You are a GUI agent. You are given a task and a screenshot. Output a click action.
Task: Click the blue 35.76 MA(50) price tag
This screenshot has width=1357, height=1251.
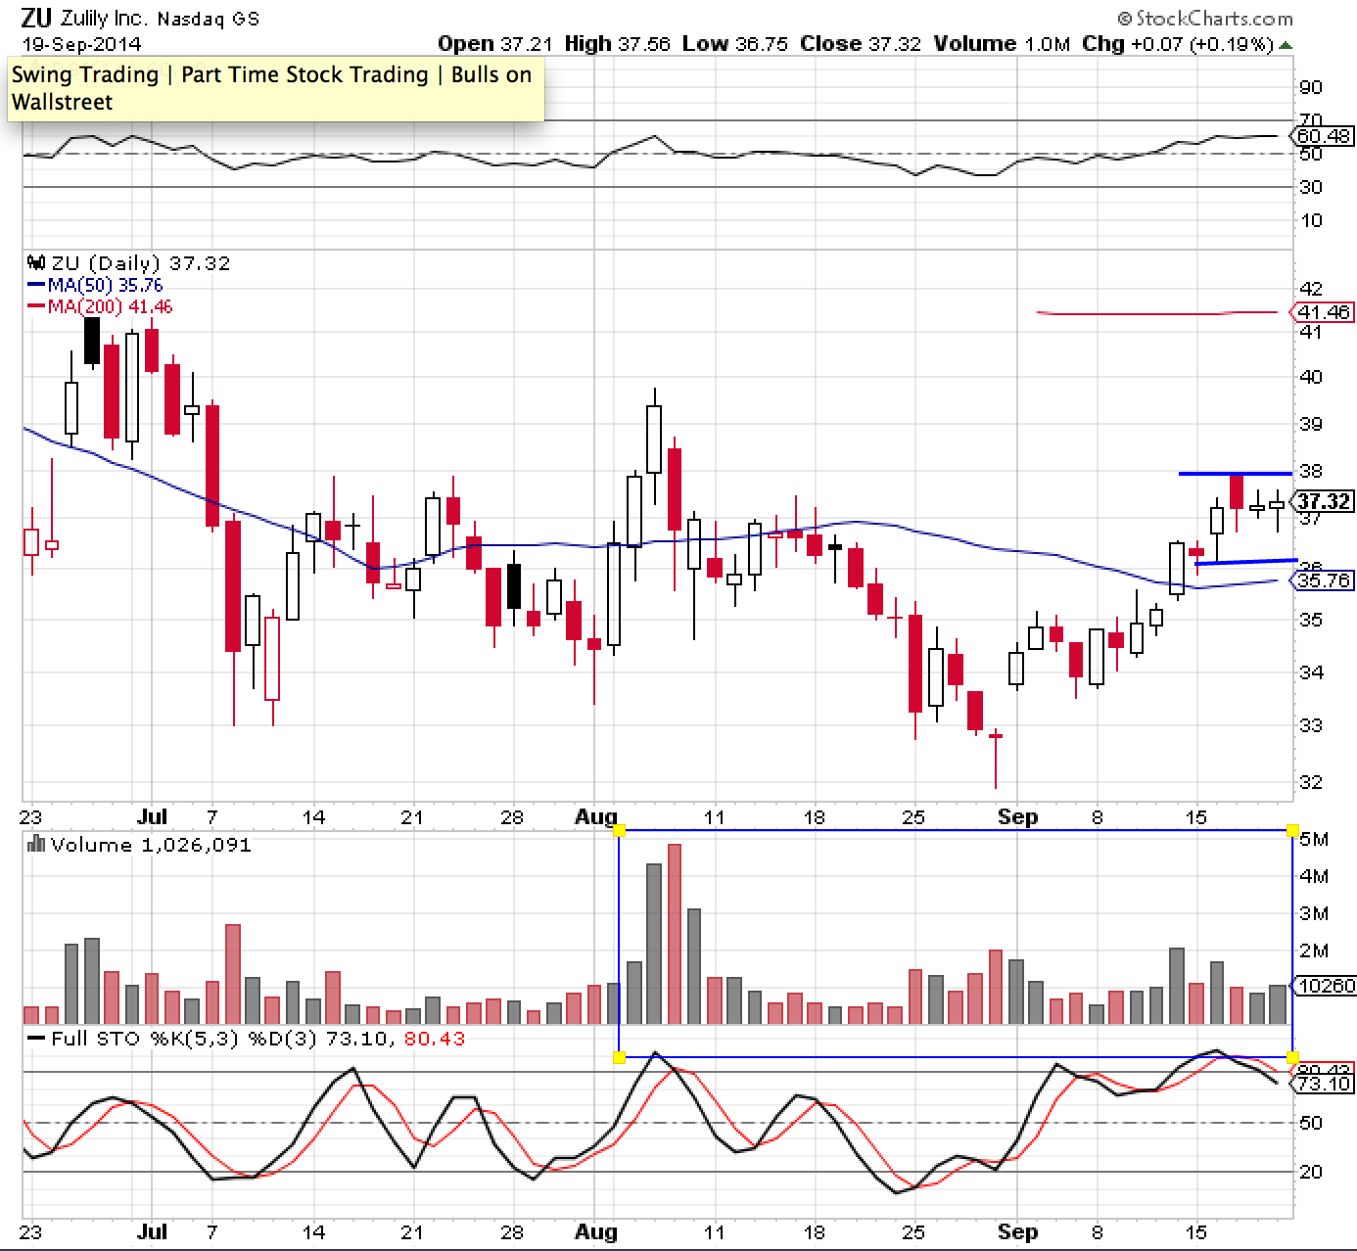coord(1324,580)
